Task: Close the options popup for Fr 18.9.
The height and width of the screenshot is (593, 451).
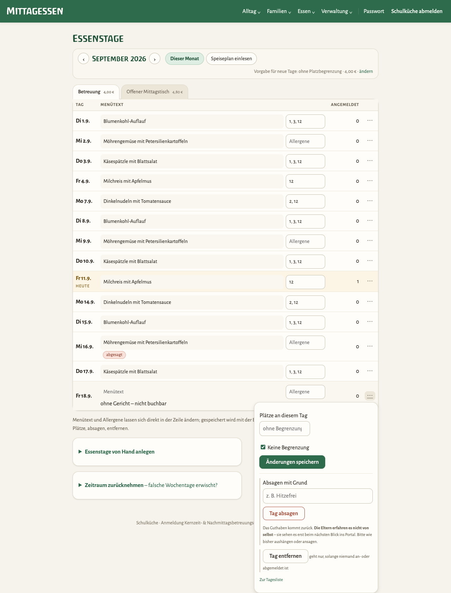Action: (x=370, y=396)
